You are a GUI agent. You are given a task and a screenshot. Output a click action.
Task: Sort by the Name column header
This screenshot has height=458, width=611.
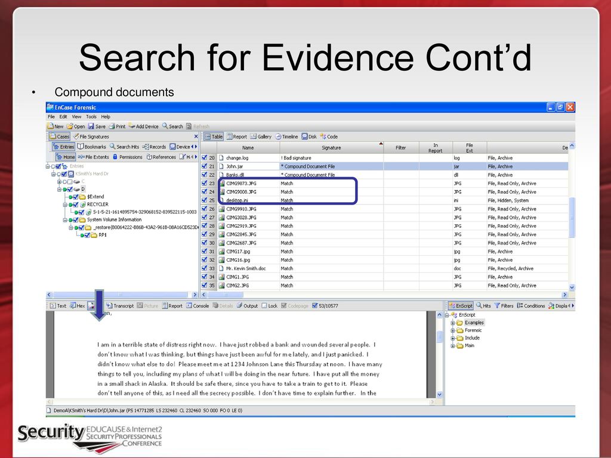pos(248,148)
